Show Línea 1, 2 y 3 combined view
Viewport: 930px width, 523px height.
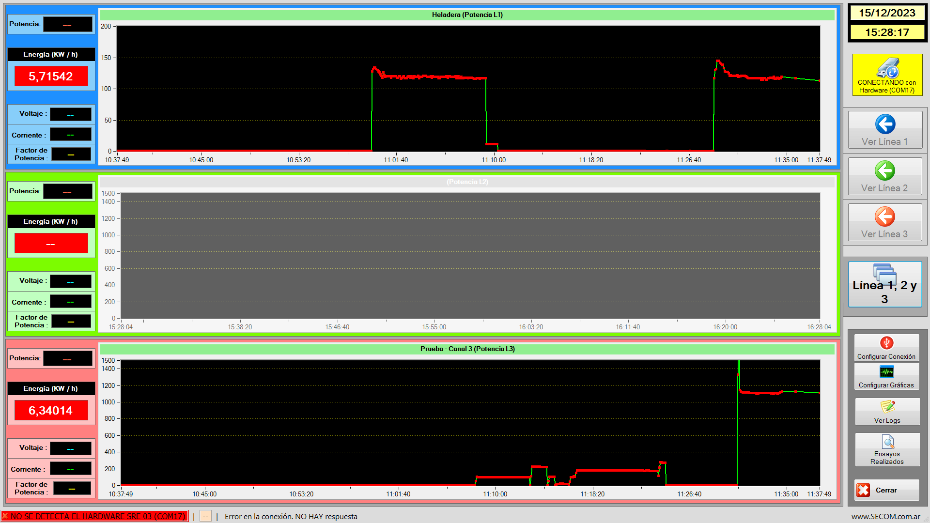[885, 285]
